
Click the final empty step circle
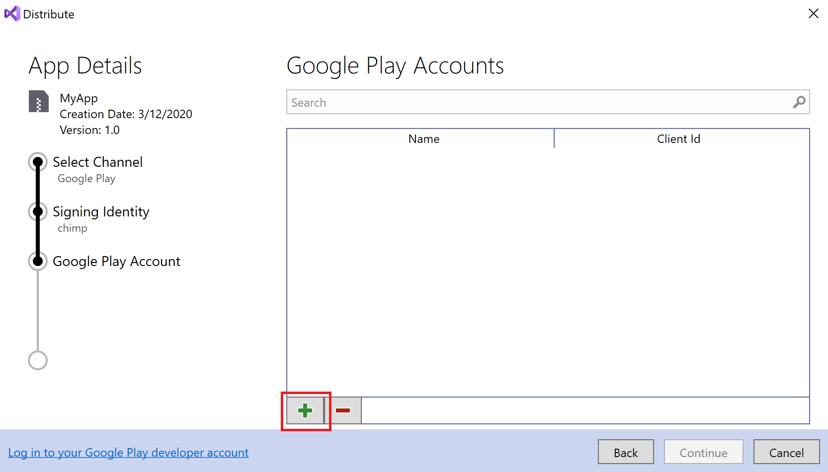point(38,360)
